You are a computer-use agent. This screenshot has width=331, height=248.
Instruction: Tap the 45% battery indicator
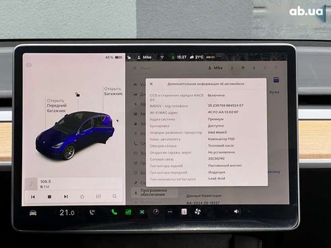point(113,57)
